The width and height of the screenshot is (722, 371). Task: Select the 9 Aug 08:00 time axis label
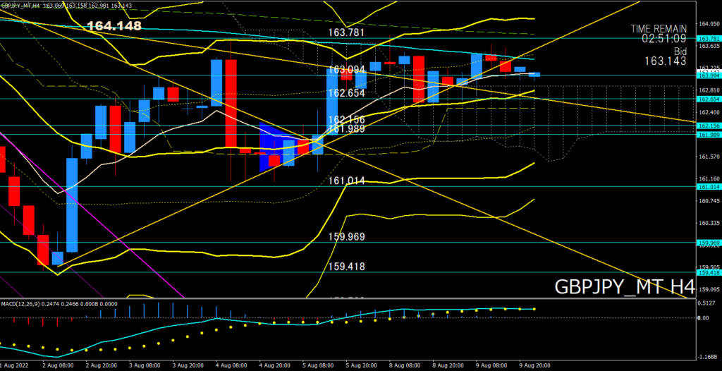(491, 365)
